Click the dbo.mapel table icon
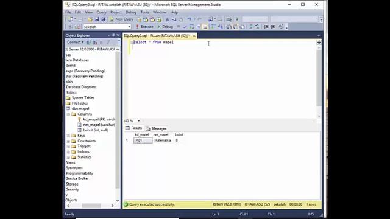This screenshot has height=219, width=390. click(68, 109)
